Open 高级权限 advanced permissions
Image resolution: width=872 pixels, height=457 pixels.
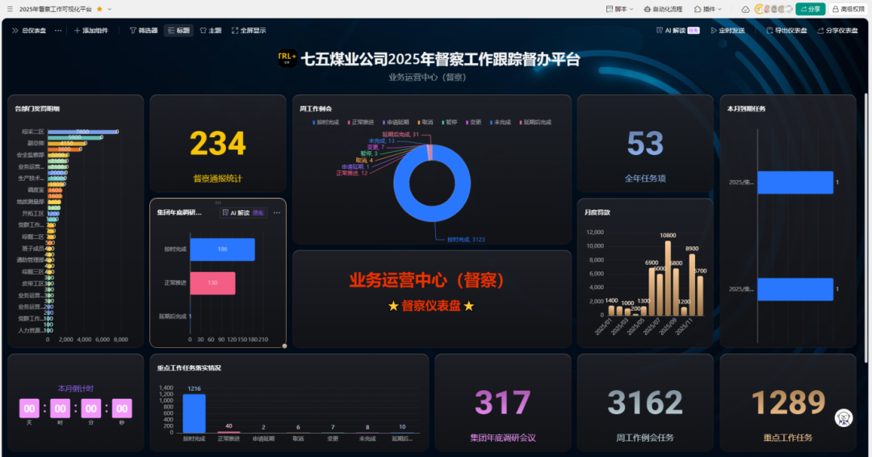coord(849,9)
